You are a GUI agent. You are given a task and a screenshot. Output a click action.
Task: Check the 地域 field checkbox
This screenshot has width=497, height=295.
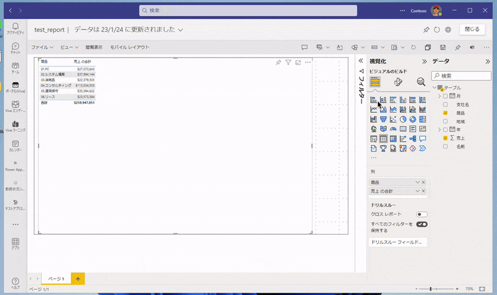click(x=445, y=121)
